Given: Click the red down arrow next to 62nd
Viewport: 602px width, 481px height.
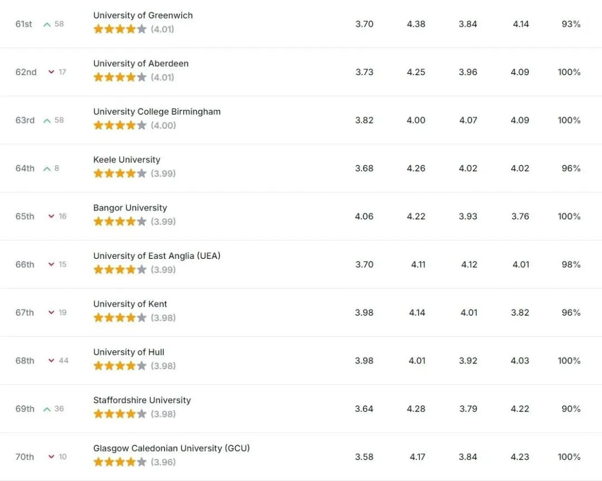Looking at the screenshot, I should point(51,72).
